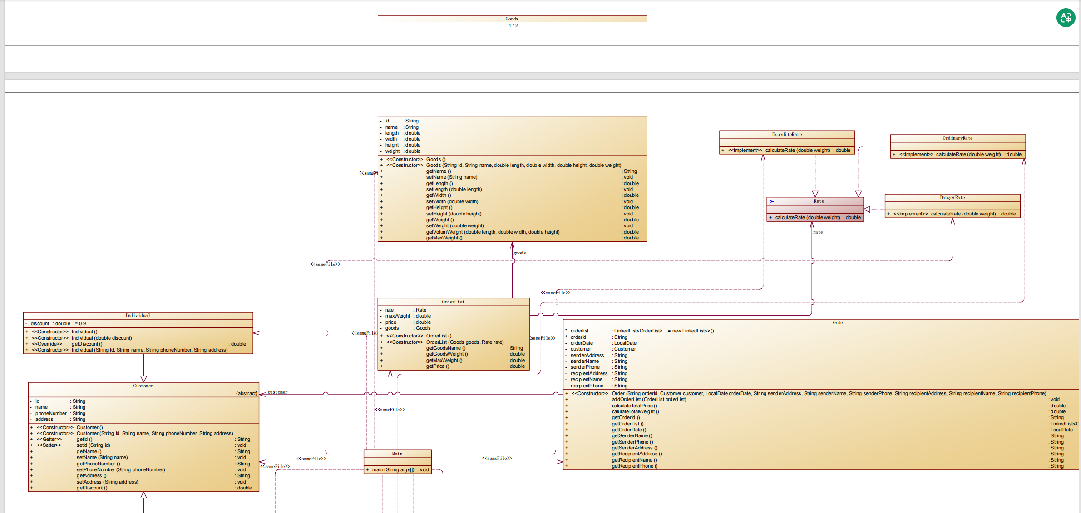The height and width of the screenshot is (513, 1081).
Task: Click the DangerRate class header
Action: coord(952,197)
